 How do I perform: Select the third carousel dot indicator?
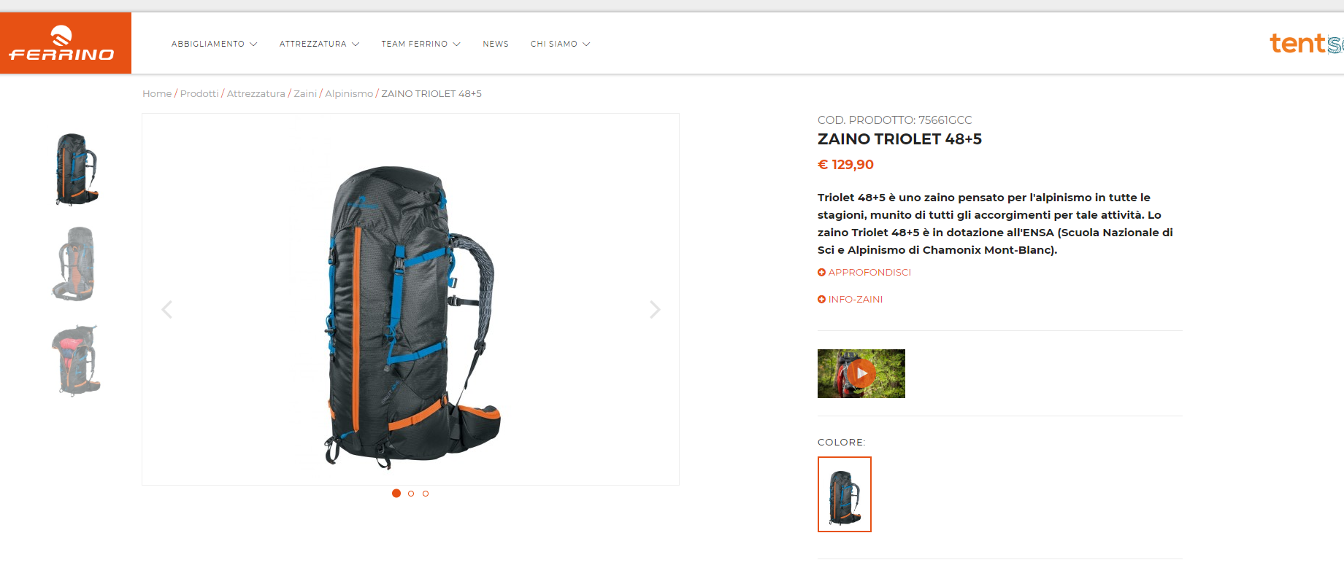(x=426, y=494)
